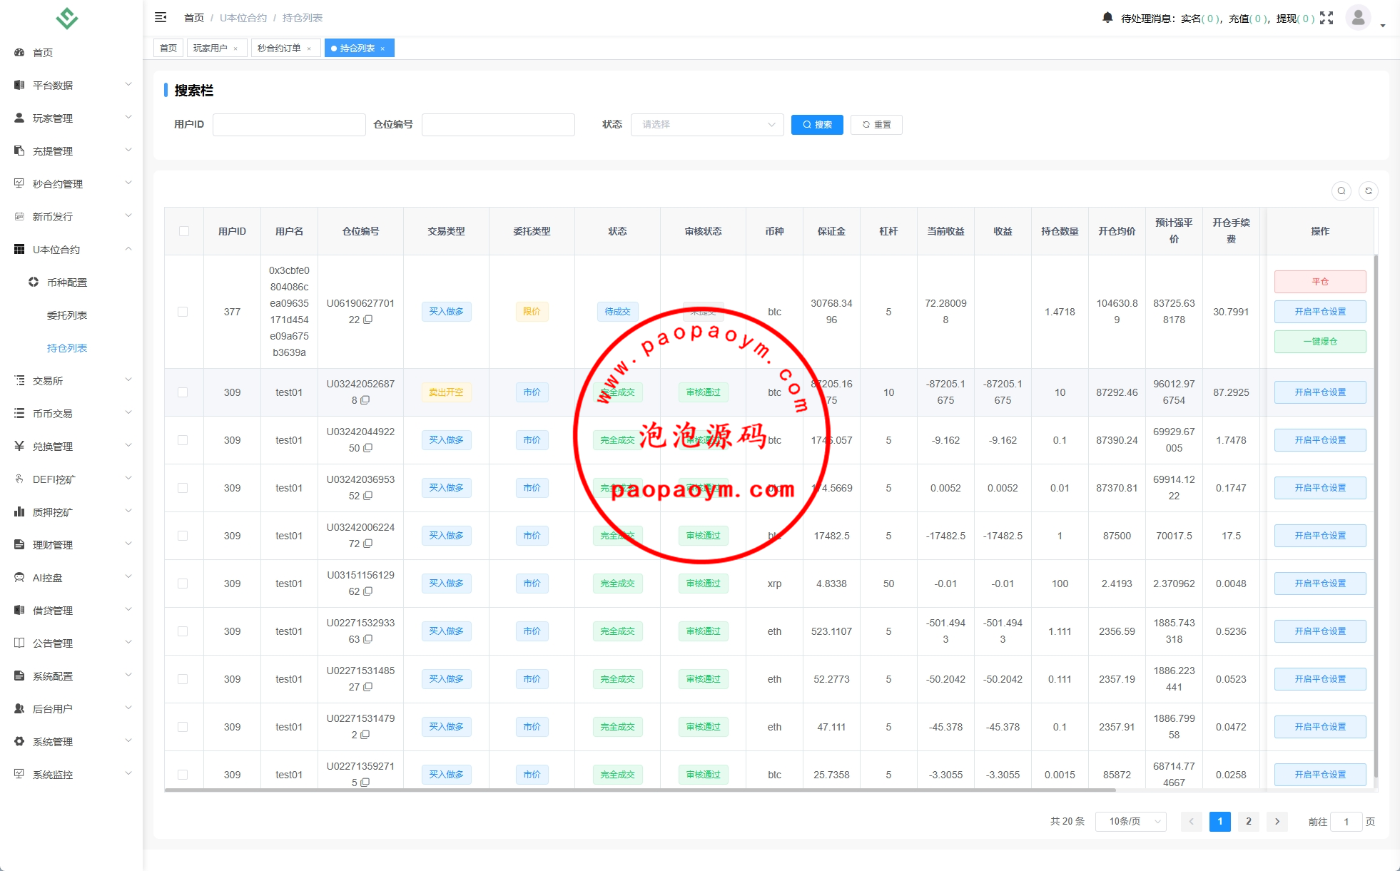Close the 秒合约订单 tab

coord(309,49)
